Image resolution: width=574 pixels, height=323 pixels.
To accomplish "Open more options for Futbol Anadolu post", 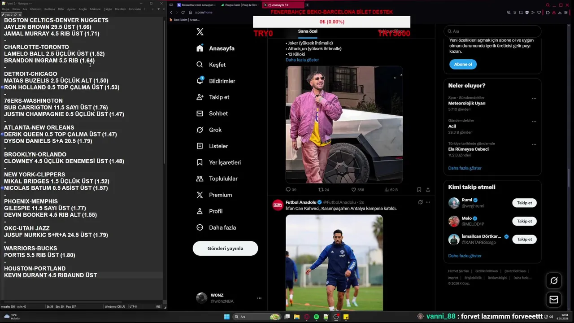I will pos(428,202).
